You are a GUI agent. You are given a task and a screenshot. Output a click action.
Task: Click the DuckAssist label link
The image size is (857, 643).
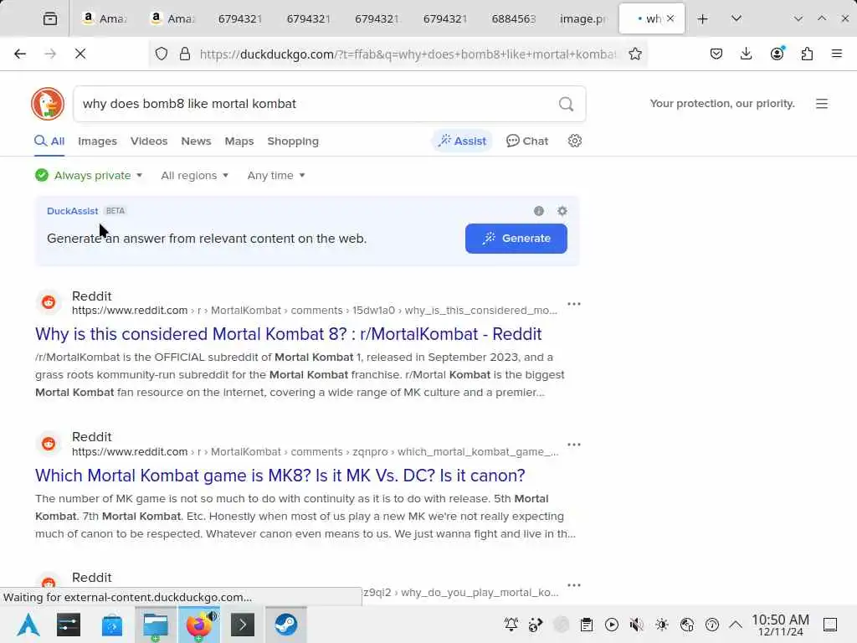coord(73,211)
